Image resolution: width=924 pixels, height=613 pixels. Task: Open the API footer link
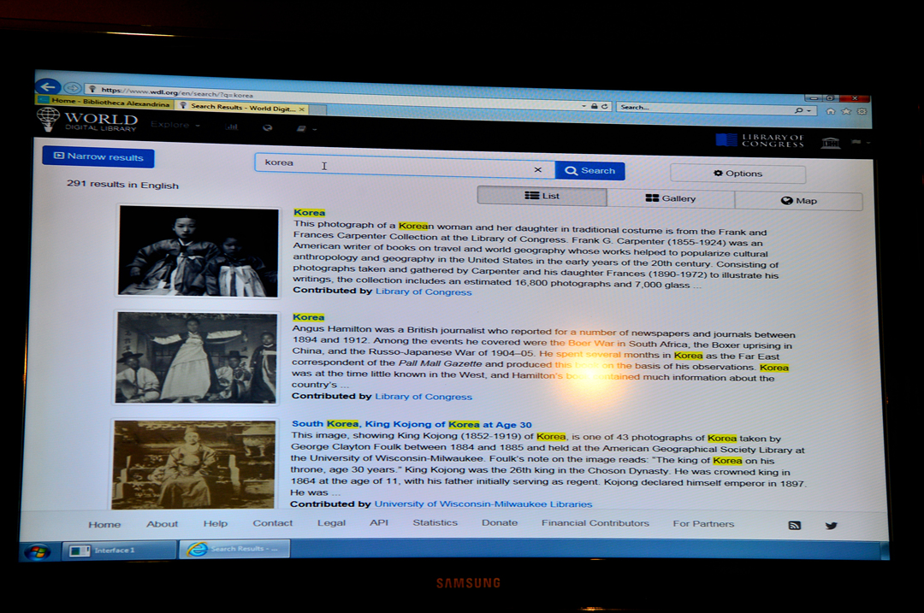(379, 522)
